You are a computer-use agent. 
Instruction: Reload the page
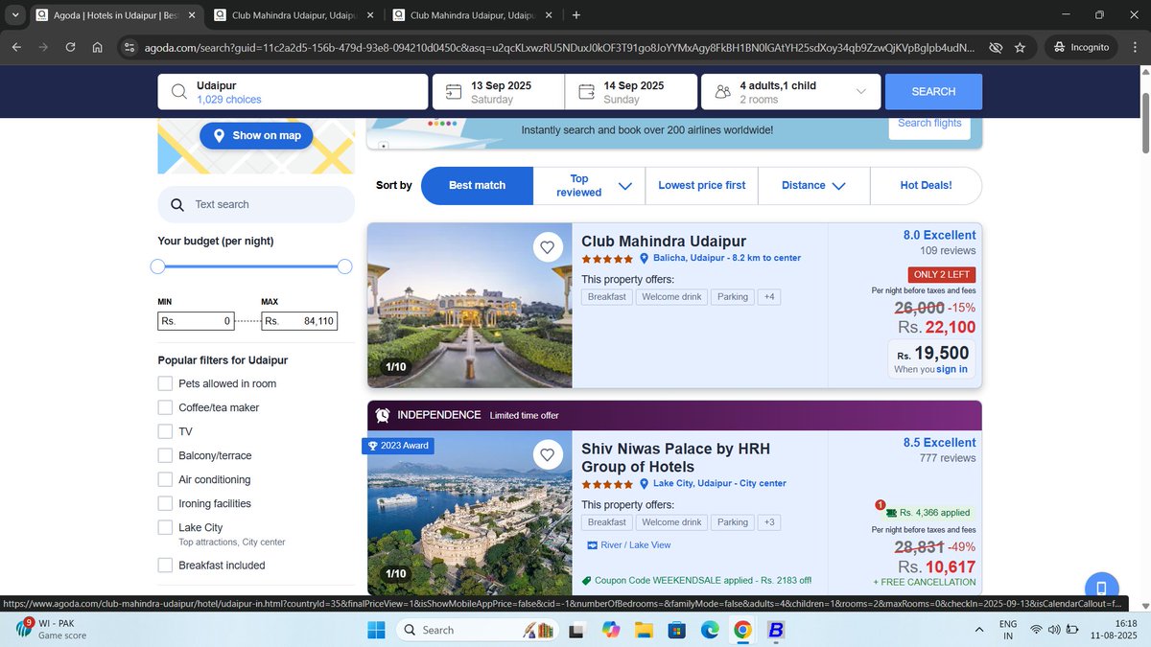click(x=70, y=47)
